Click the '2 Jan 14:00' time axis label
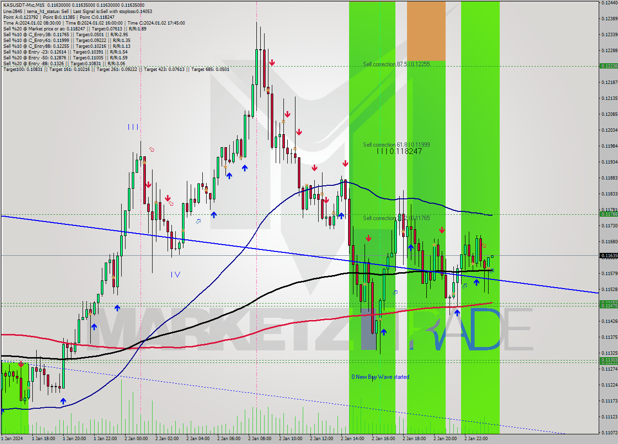618x444 pixels. [352, 439]
